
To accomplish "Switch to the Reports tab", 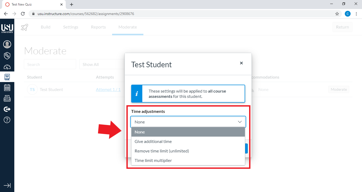I will (98, 27).
